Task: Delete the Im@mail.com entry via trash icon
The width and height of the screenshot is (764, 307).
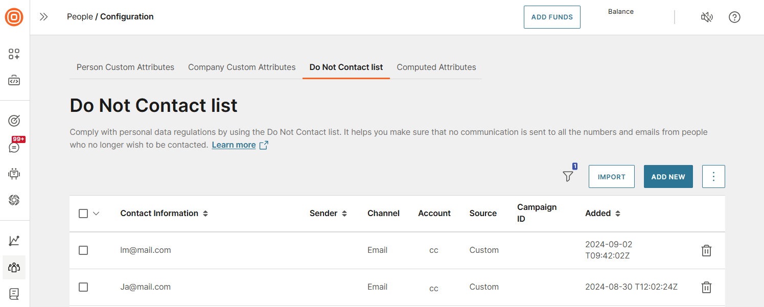Action: pos(706,250)
